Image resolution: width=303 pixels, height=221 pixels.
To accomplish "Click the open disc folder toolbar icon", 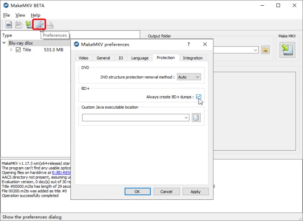I will (x=19, y=25).
